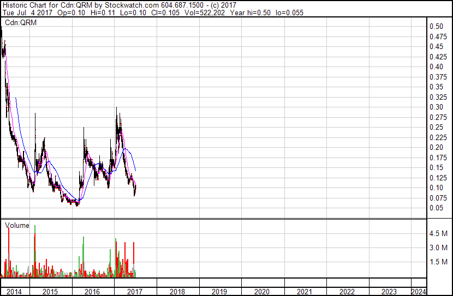Select the 0.175 price level label
Image resolution: width=453 pixels, height=296 pixels.
[438, 158]
